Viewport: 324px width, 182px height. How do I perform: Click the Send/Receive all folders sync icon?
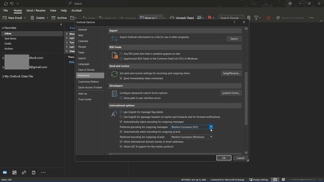pyautogui.click(x=6, y=4)
